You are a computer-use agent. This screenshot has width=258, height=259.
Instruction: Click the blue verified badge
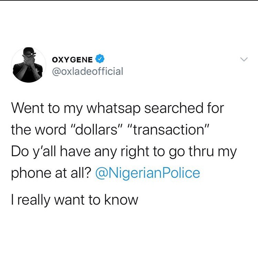pyautogui.click(x=100, y=59)
